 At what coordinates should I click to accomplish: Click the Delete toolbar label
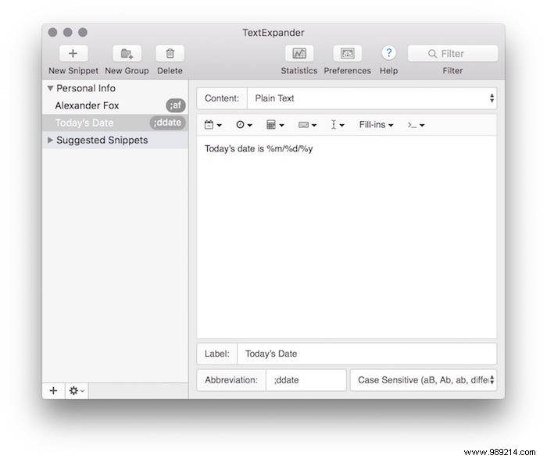tap(170, 71)
